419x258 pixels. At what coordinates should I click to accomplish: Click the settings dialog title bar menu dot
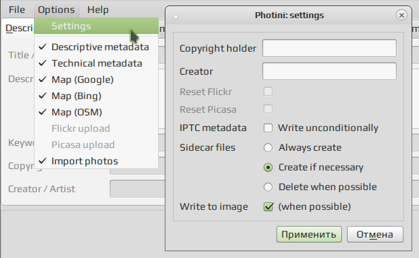(176, 17)
